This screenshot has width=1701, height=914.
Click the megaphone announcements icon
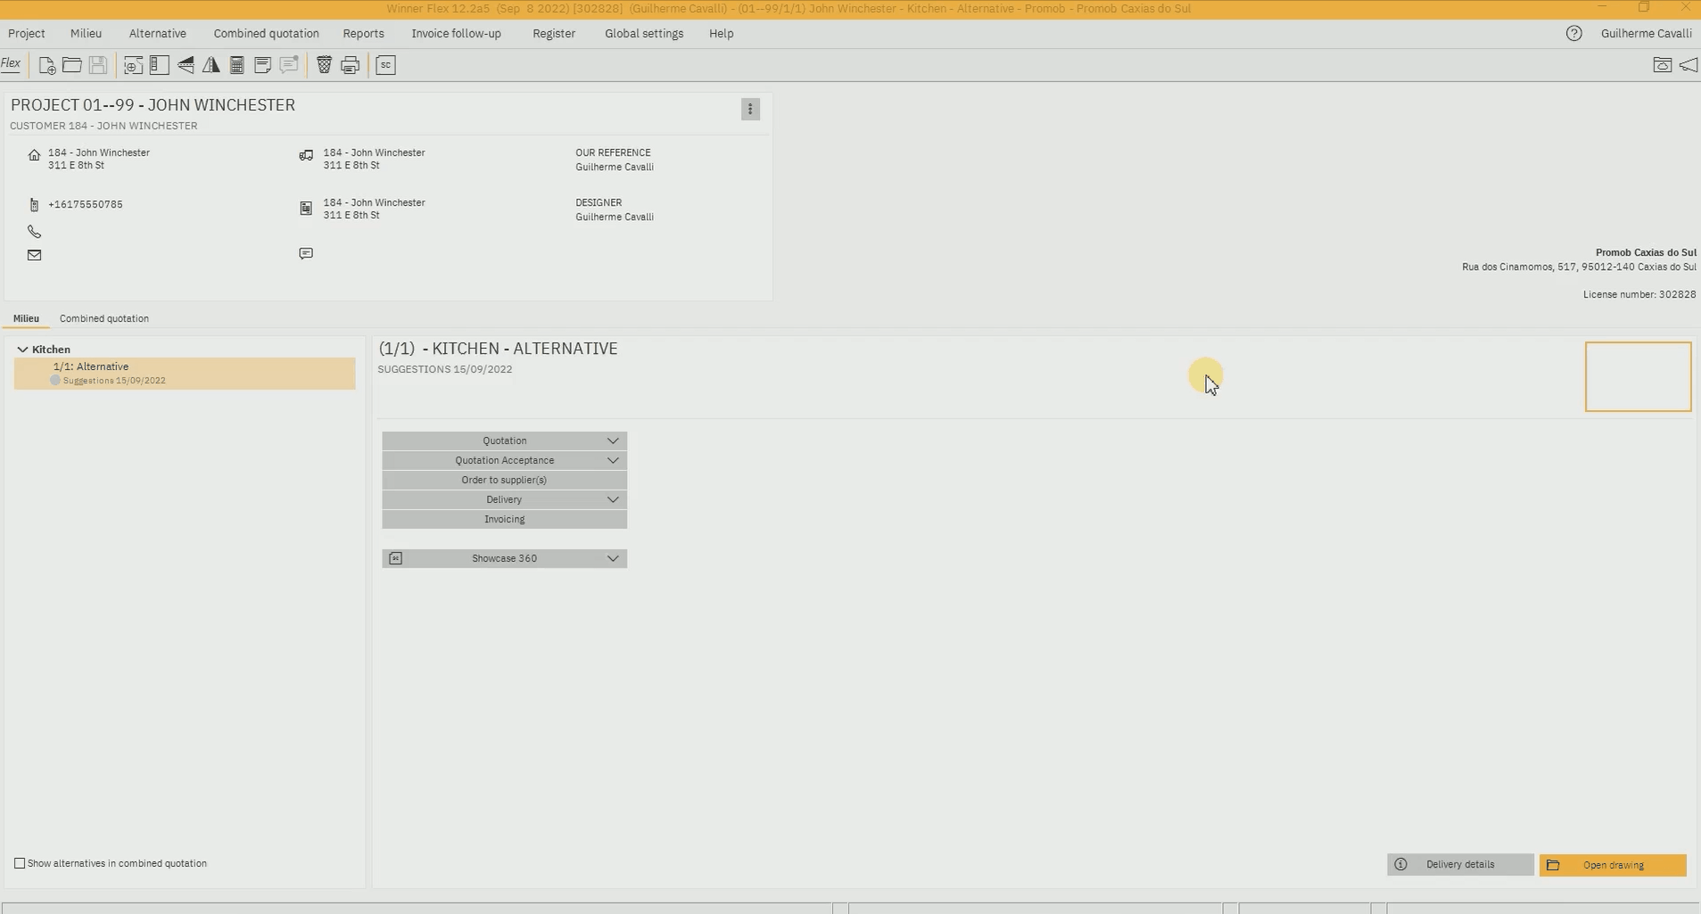(1689, 65)
